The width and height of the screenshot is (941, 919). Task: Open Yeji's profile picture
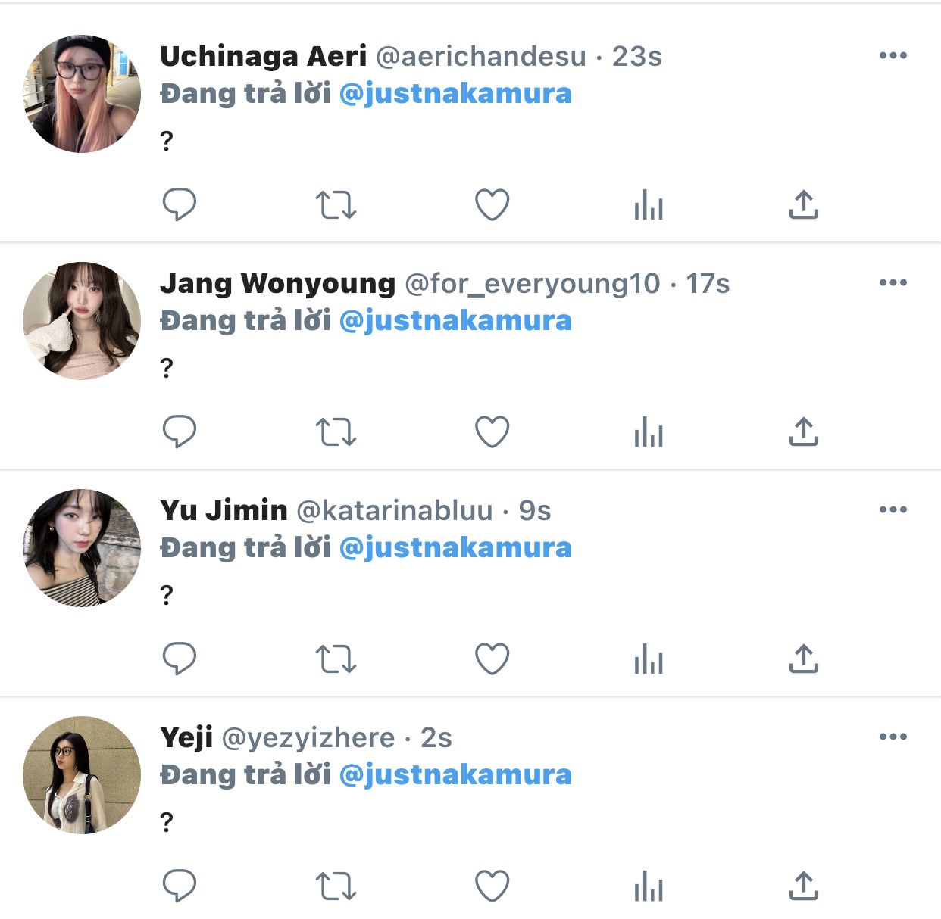(82, 775)
